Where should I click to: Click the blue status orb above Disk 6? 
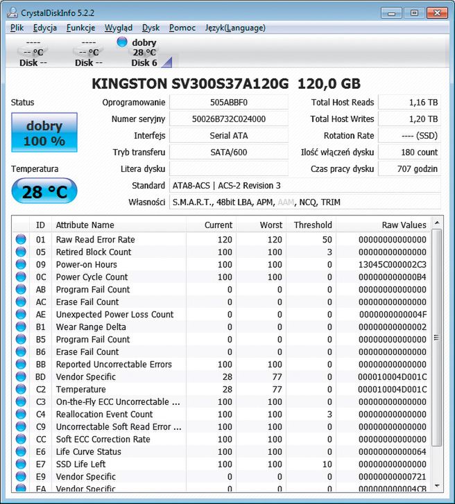click(122, 42)
